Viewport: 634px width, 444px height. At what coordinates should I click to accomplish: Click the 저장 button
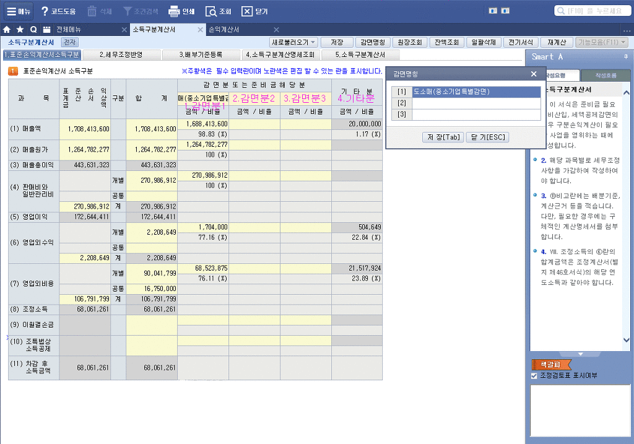tap(337, 42)
